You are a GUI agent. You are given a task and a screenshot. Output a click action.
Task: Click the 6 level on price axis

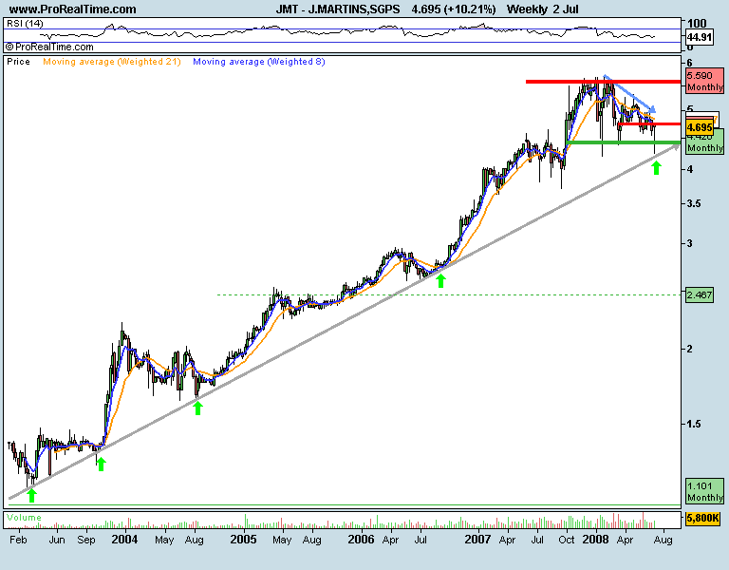pyautogui.click(x=689, y=63)
